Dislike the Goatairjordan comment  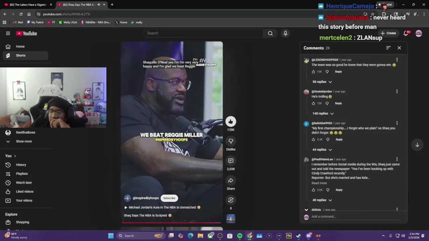point(327,103)
